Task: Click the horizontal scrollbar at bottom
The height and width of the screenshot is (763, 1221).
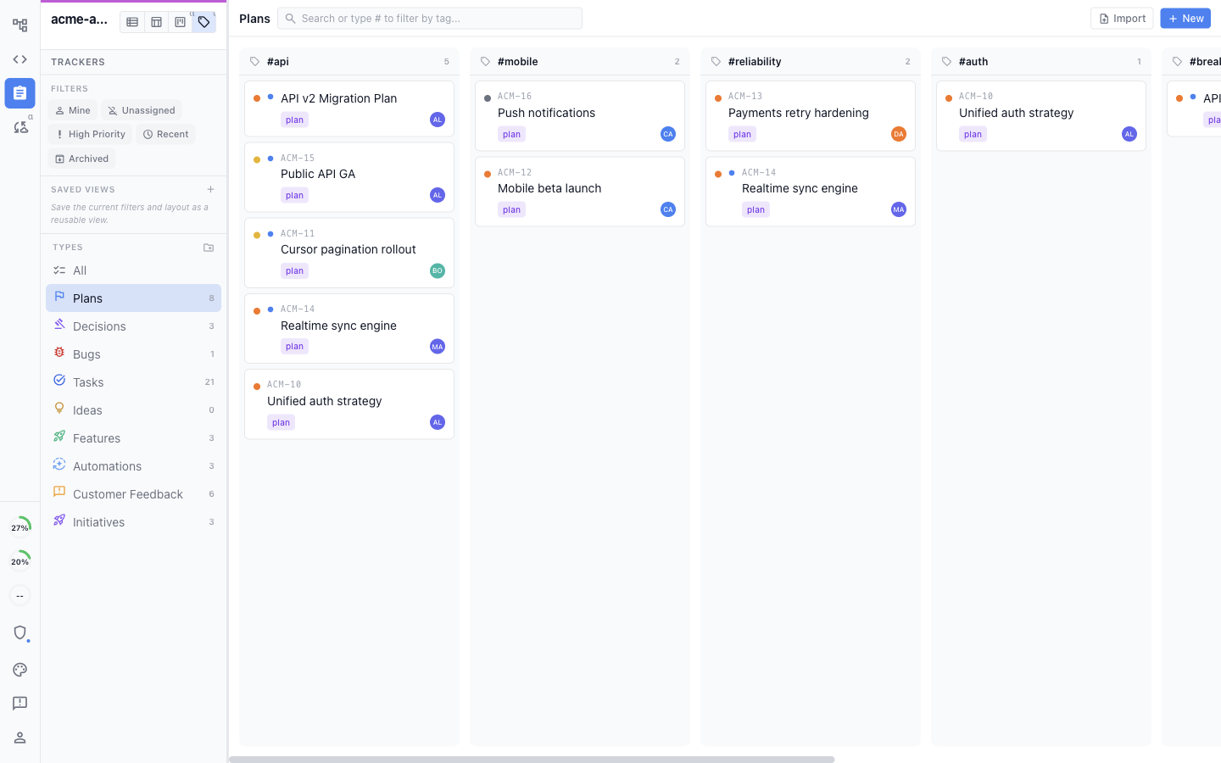Action: click(x=532, y=760)
